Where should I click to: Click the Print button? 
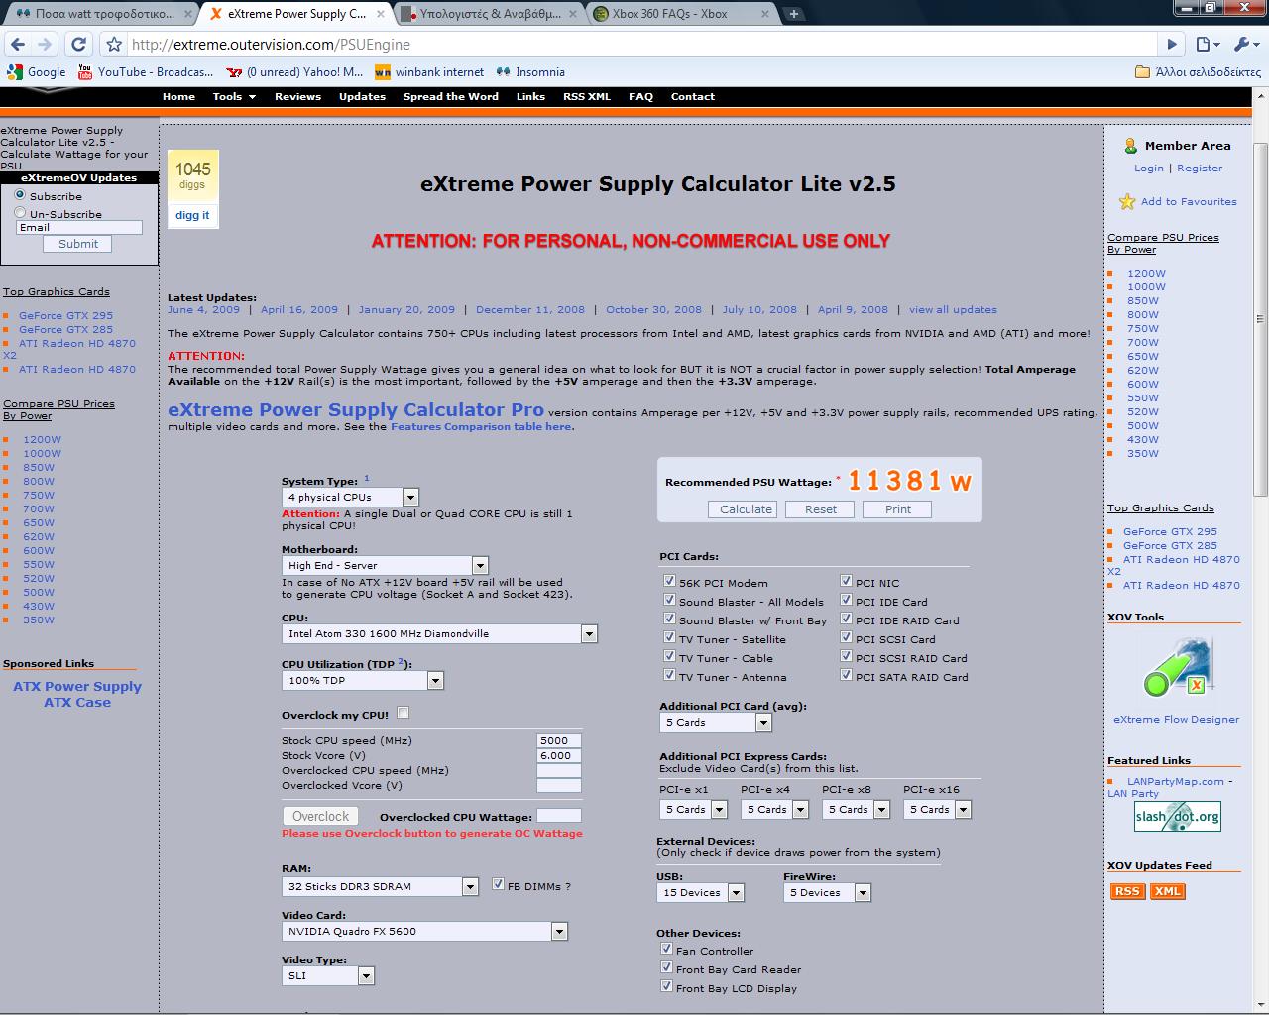897,508
